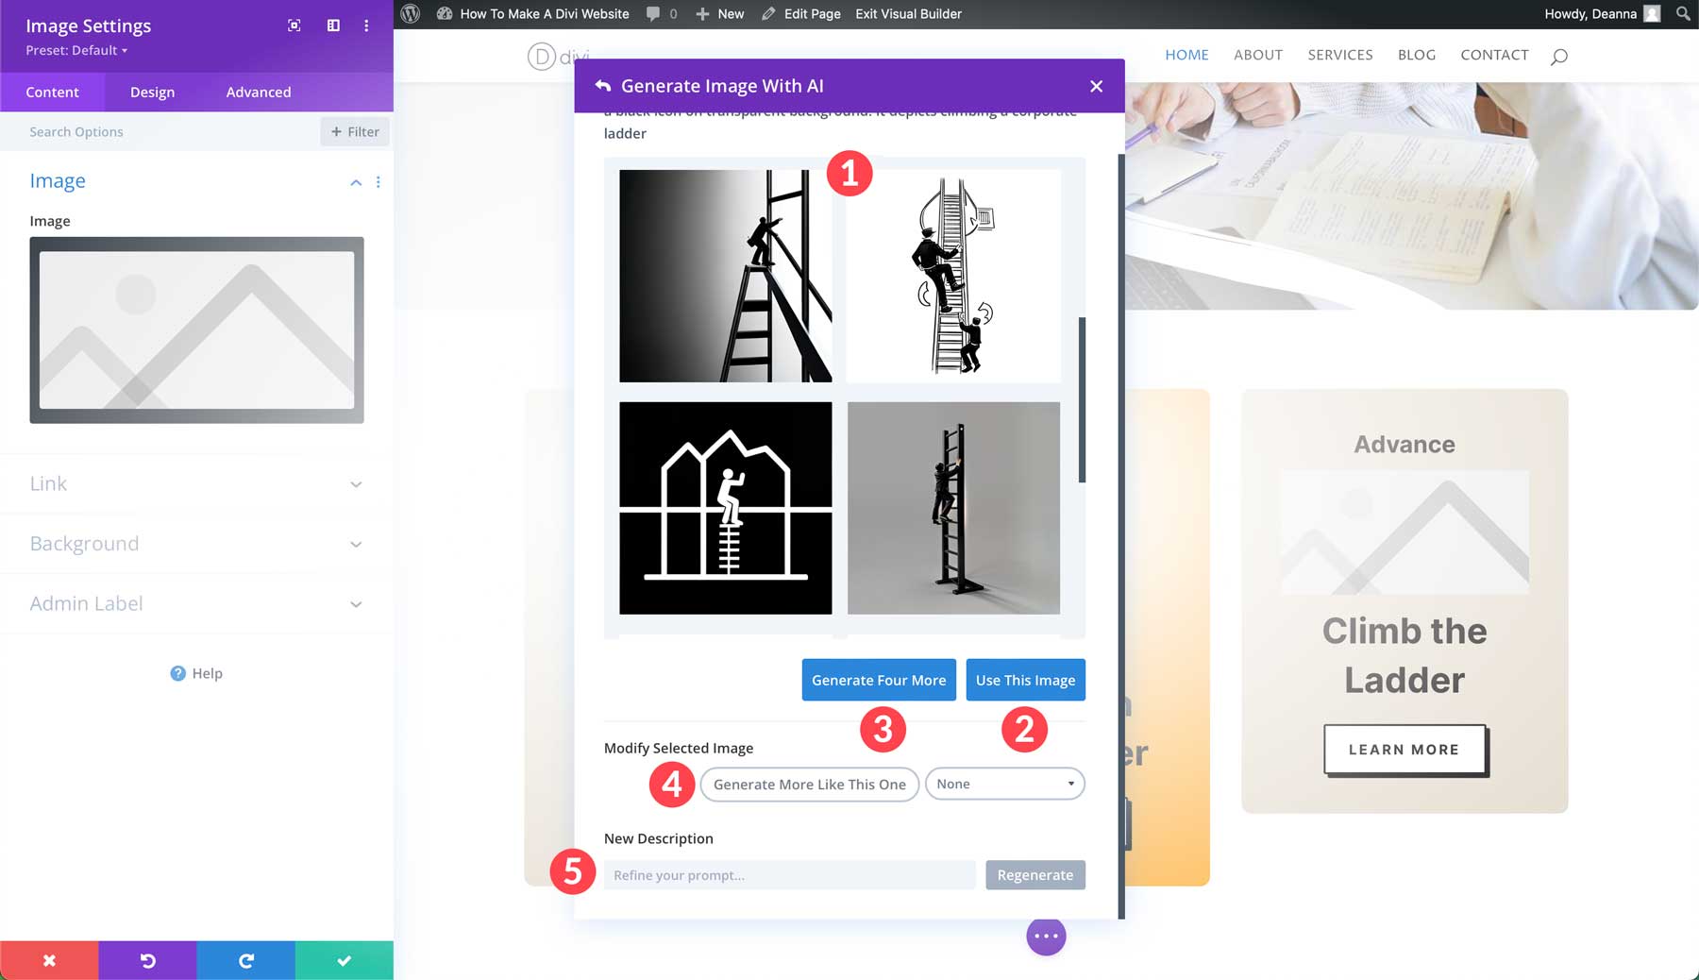Redo the last change
The image size is (1699, 980).
[x=245, y=959]
